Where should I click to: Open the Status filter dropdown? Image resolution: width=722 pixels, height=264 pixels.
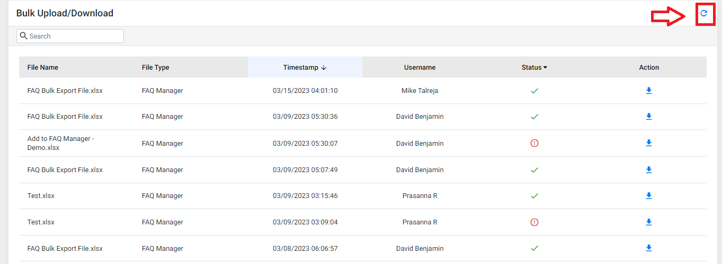pyautogui.click(x=534, y=68)
